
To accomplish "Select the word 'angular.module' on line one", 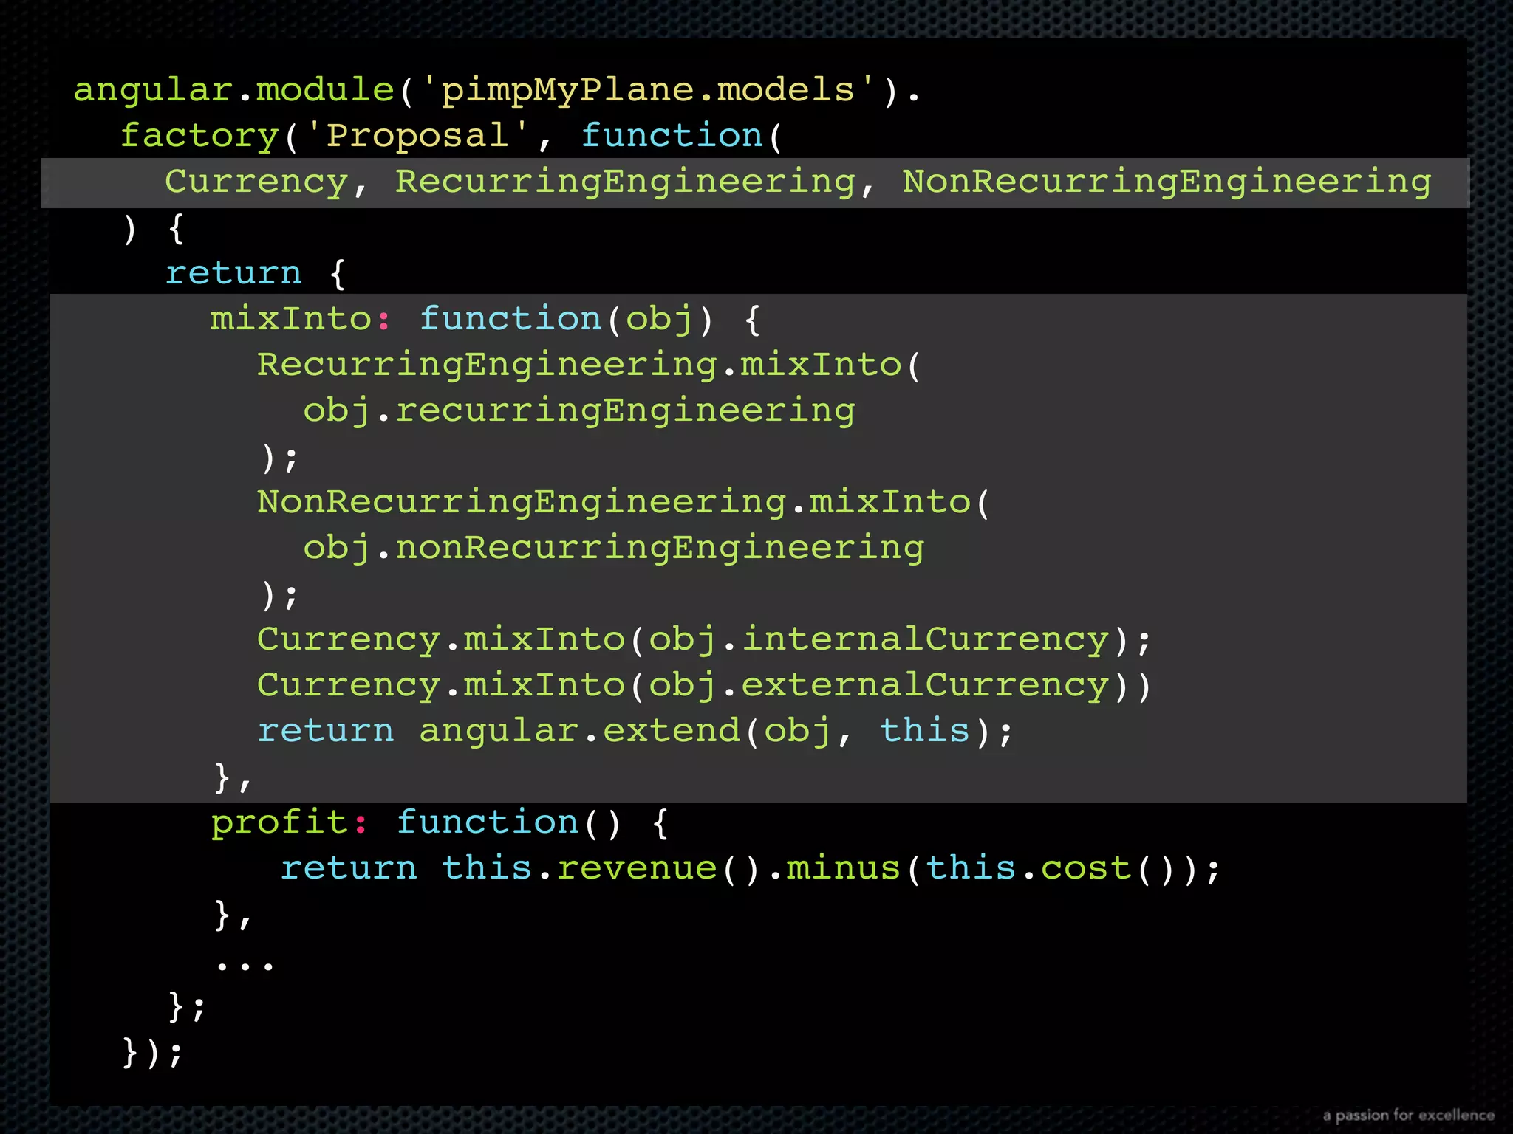I will point(233,91).
